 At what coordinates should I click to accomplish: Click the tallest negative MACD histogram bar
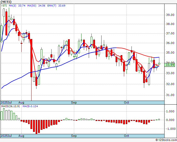point(36,127)
